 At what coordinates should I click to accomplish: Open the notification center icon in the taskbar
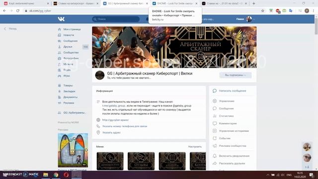(312, 175)
